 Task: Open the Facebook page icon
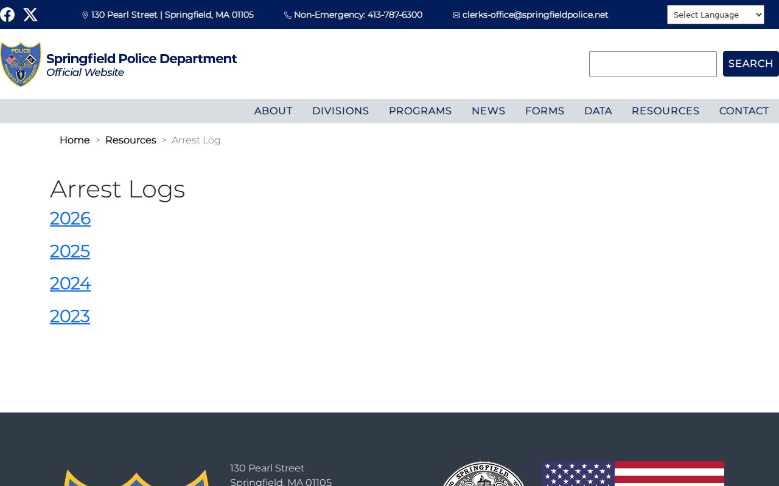point(7,15)
